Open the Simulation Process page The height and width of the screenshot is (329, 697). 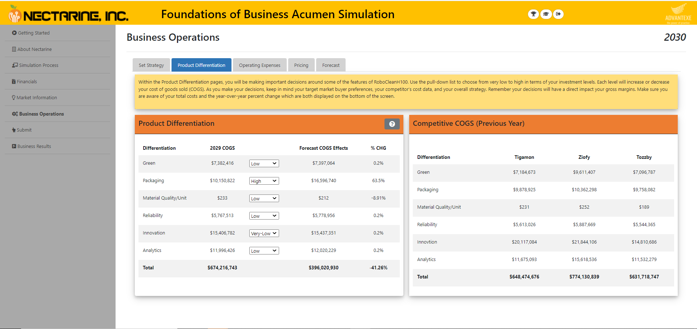click(38, 65)
